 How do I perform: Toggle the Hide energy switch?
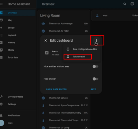95,79
